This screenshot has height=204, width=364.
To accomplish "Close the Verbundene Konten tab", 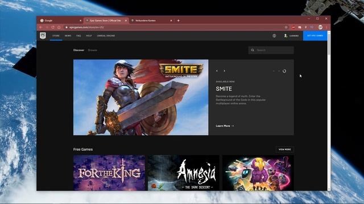I will (x=171, y=20).
